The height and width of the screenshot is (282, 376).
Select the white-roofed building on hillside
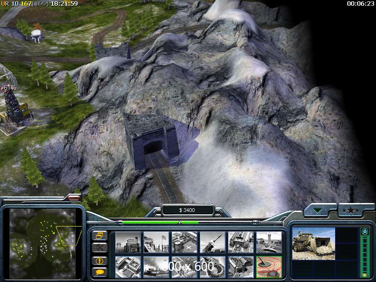[37, 35]
